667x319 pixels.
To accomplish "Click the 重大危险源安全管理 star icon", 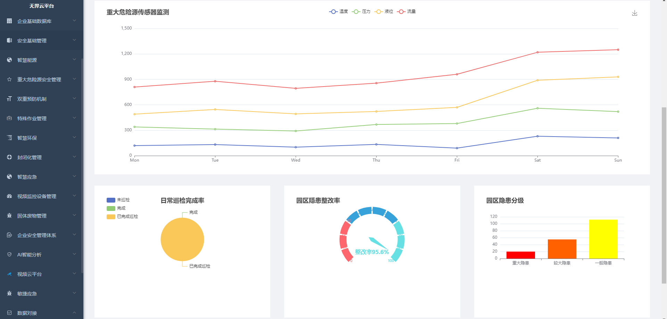I will coord(9,79).
